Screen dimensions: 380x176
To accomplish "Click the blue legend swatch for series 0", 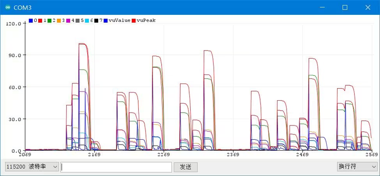I will pyautogui.click(x=31, y=21).
